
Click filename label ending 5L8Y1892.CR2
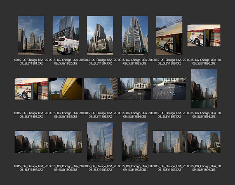[x=31, y=115]
